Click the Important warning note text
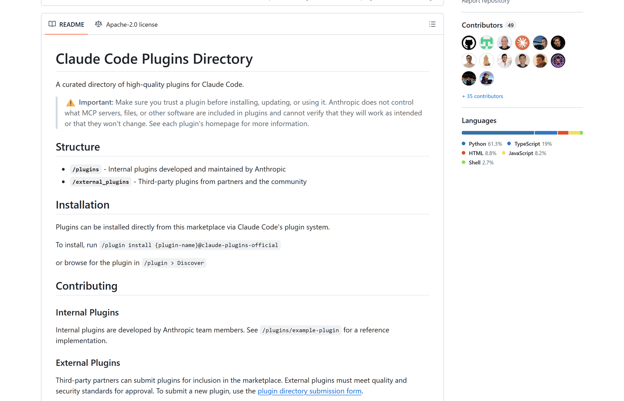The width and height of the screenshot is (624, 401). tap(243, 113)
